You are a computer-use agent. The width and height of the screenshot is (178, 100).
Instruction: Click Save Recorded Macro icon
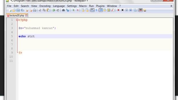(135, 10)
